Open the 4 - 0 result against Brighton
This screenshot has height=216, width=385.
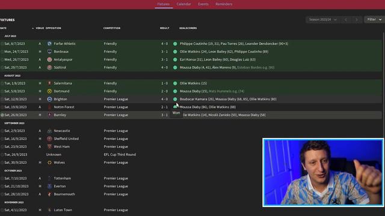pyautogui.click(x=164, y=99)
